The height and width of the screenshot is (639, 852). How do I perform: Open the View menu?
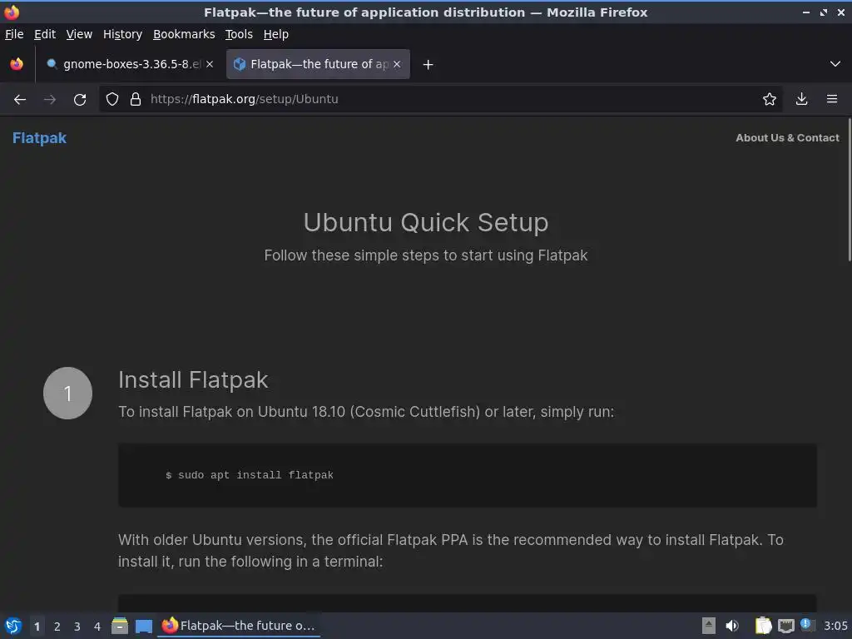click(x=79, y=34)
